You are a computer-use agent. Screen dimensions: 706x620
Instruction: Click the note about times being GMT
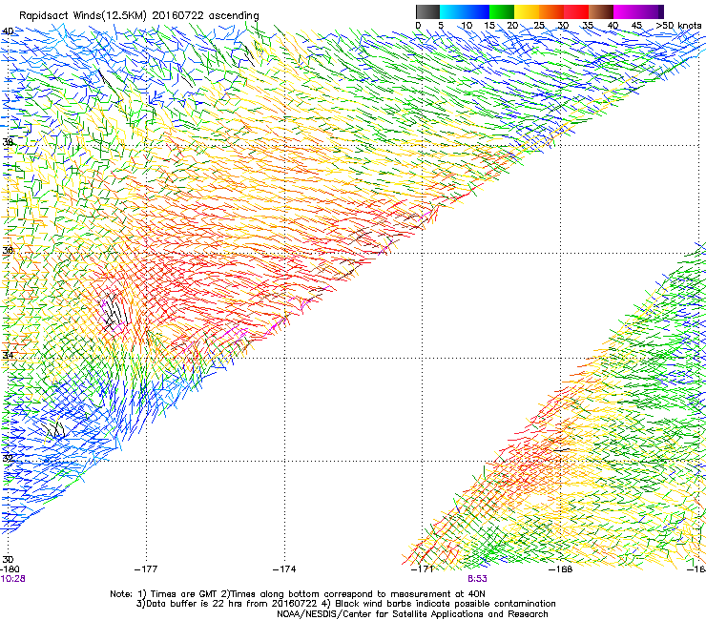297,594
